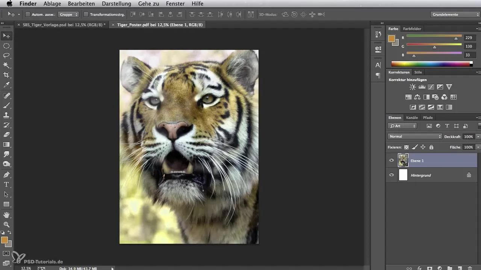Select the Zoom tool
481x270 pixels.
(6, 225)
